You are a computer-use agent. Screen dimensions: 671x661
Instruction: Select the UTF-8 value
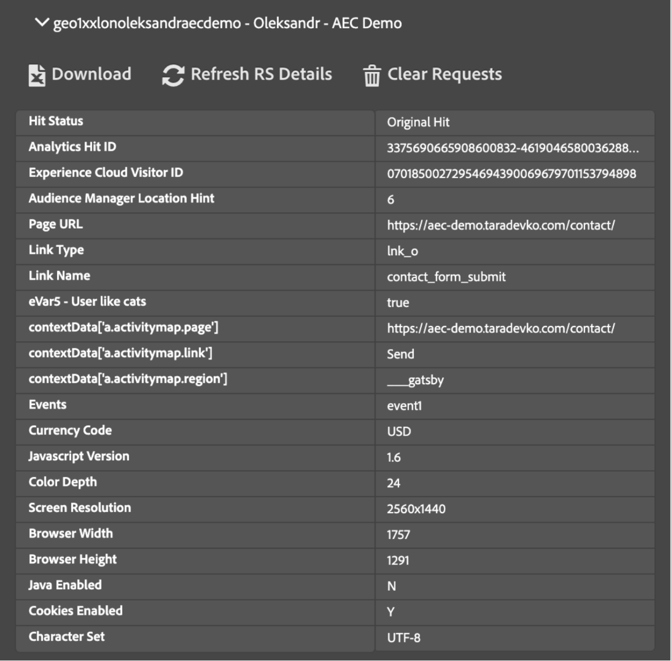[x=404, y=638]
